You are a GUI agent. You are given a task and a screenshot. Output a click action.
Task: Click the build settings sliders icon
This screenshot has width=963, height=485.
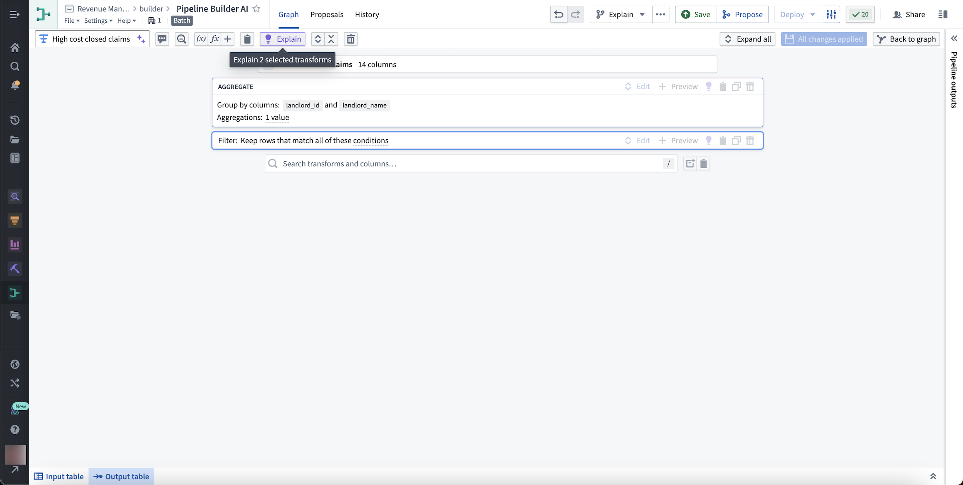click(831, 15)
